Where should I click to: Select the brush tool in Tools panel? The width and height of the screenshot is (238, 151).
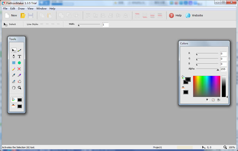point(19,50)
